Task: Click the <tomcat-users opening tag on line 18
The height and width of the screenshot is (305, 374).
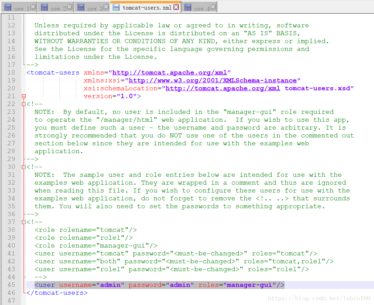Action: (53, 72)
